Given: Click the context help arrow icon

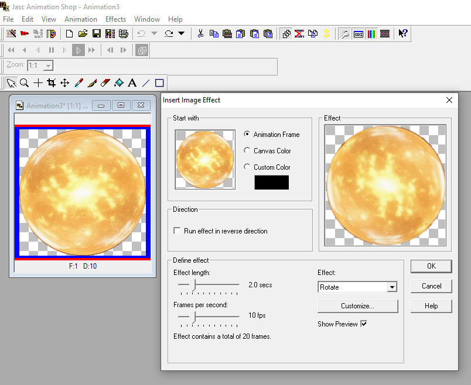Looking at the screenshot, I should coord(403,34).
